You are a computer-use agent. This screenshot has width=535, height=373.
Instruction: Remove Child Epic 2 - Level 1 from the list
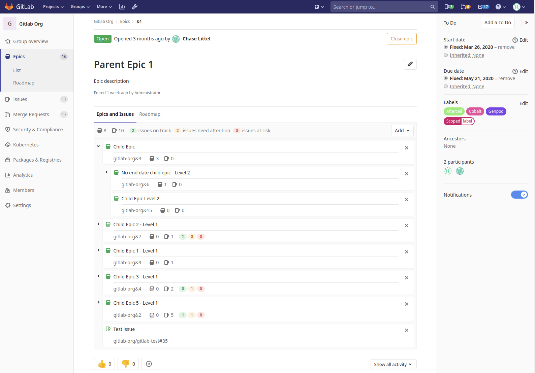click(406, 226)
